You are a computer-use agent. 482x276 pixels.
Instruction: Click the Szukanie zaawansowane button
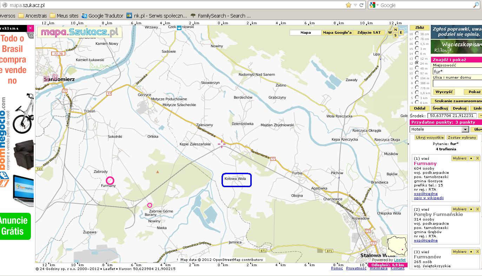(457, 101)
